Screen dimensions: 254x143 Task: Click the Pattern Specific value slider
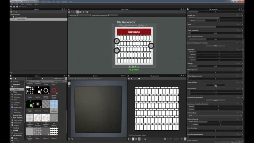220,122
